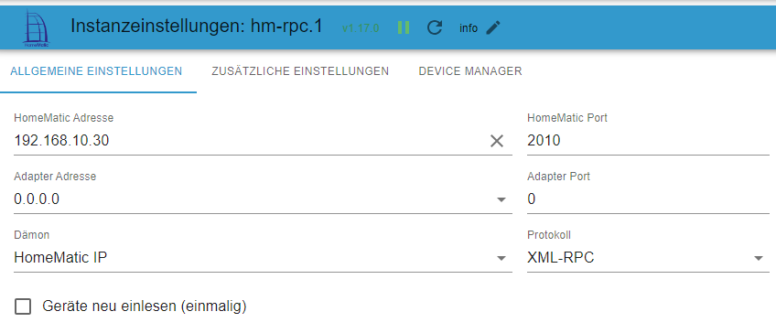Screen dimensions: 776x333
Task: Restart instance with the reload icon
Action: click(434, 27)
